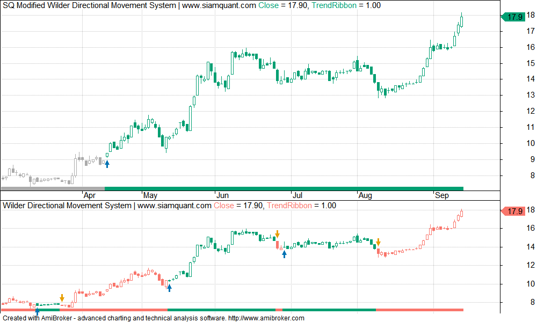Click the orange sell arrow in late June
This screenshot has width=537, height=322.
coord(277,234)
